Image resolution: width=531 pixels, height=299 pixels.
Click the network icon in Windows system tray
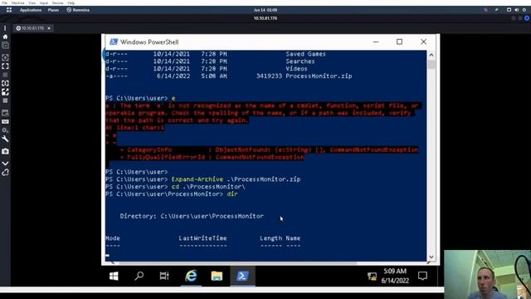coord(372,277)
